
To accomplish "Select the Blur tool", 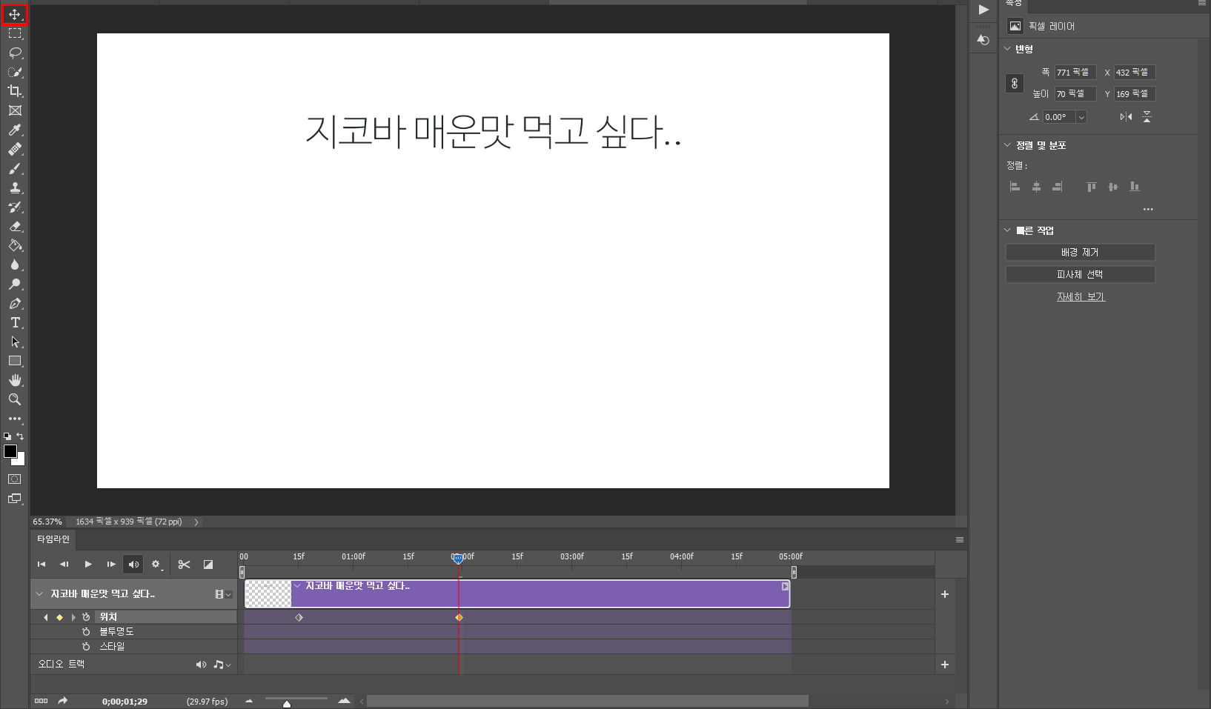I will click(x=15, y=264).
